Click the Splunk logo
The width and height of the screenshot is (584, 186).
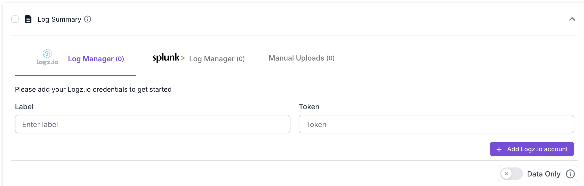tap(168, 58)
